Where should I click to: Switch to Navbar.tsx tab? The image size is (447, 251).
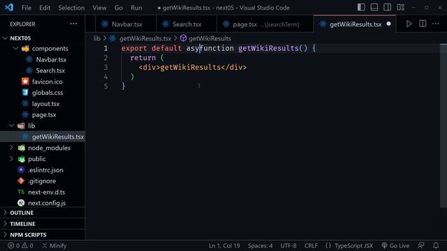[x=126, y=24]
